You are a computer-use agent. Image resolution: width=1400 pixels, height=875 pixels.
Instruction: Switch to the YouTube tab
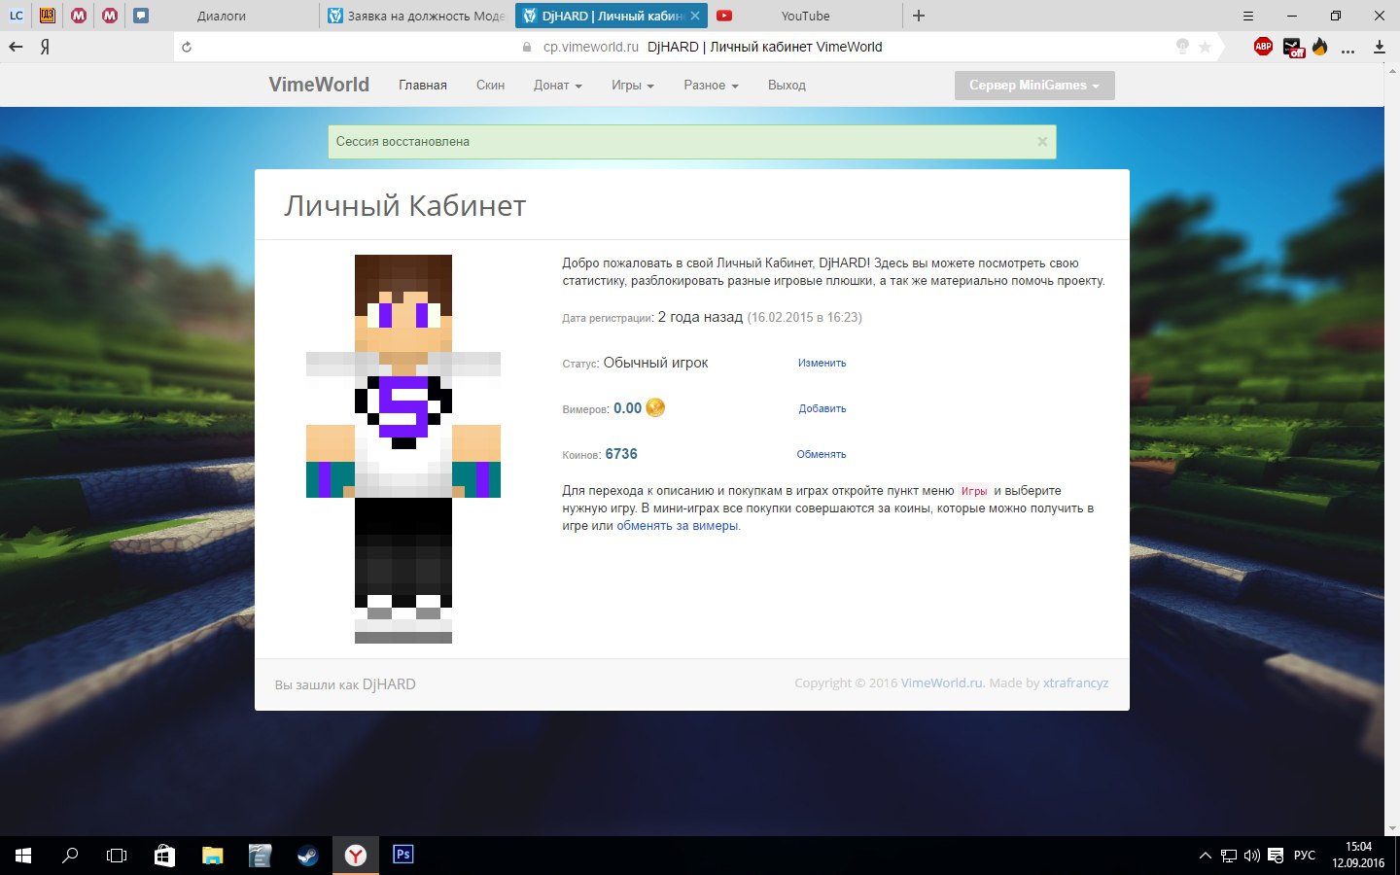805,16
